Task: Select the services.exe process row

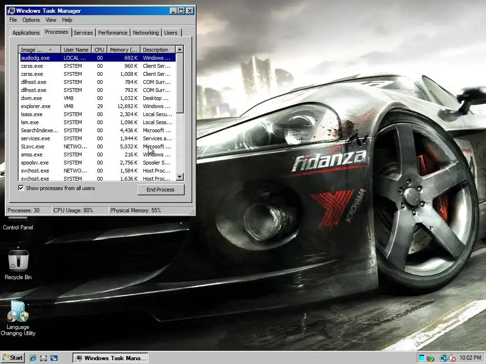Action: point(97,138)
